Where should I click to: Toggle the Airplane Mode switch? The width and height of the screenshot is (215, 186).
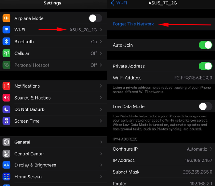point(95,18)
